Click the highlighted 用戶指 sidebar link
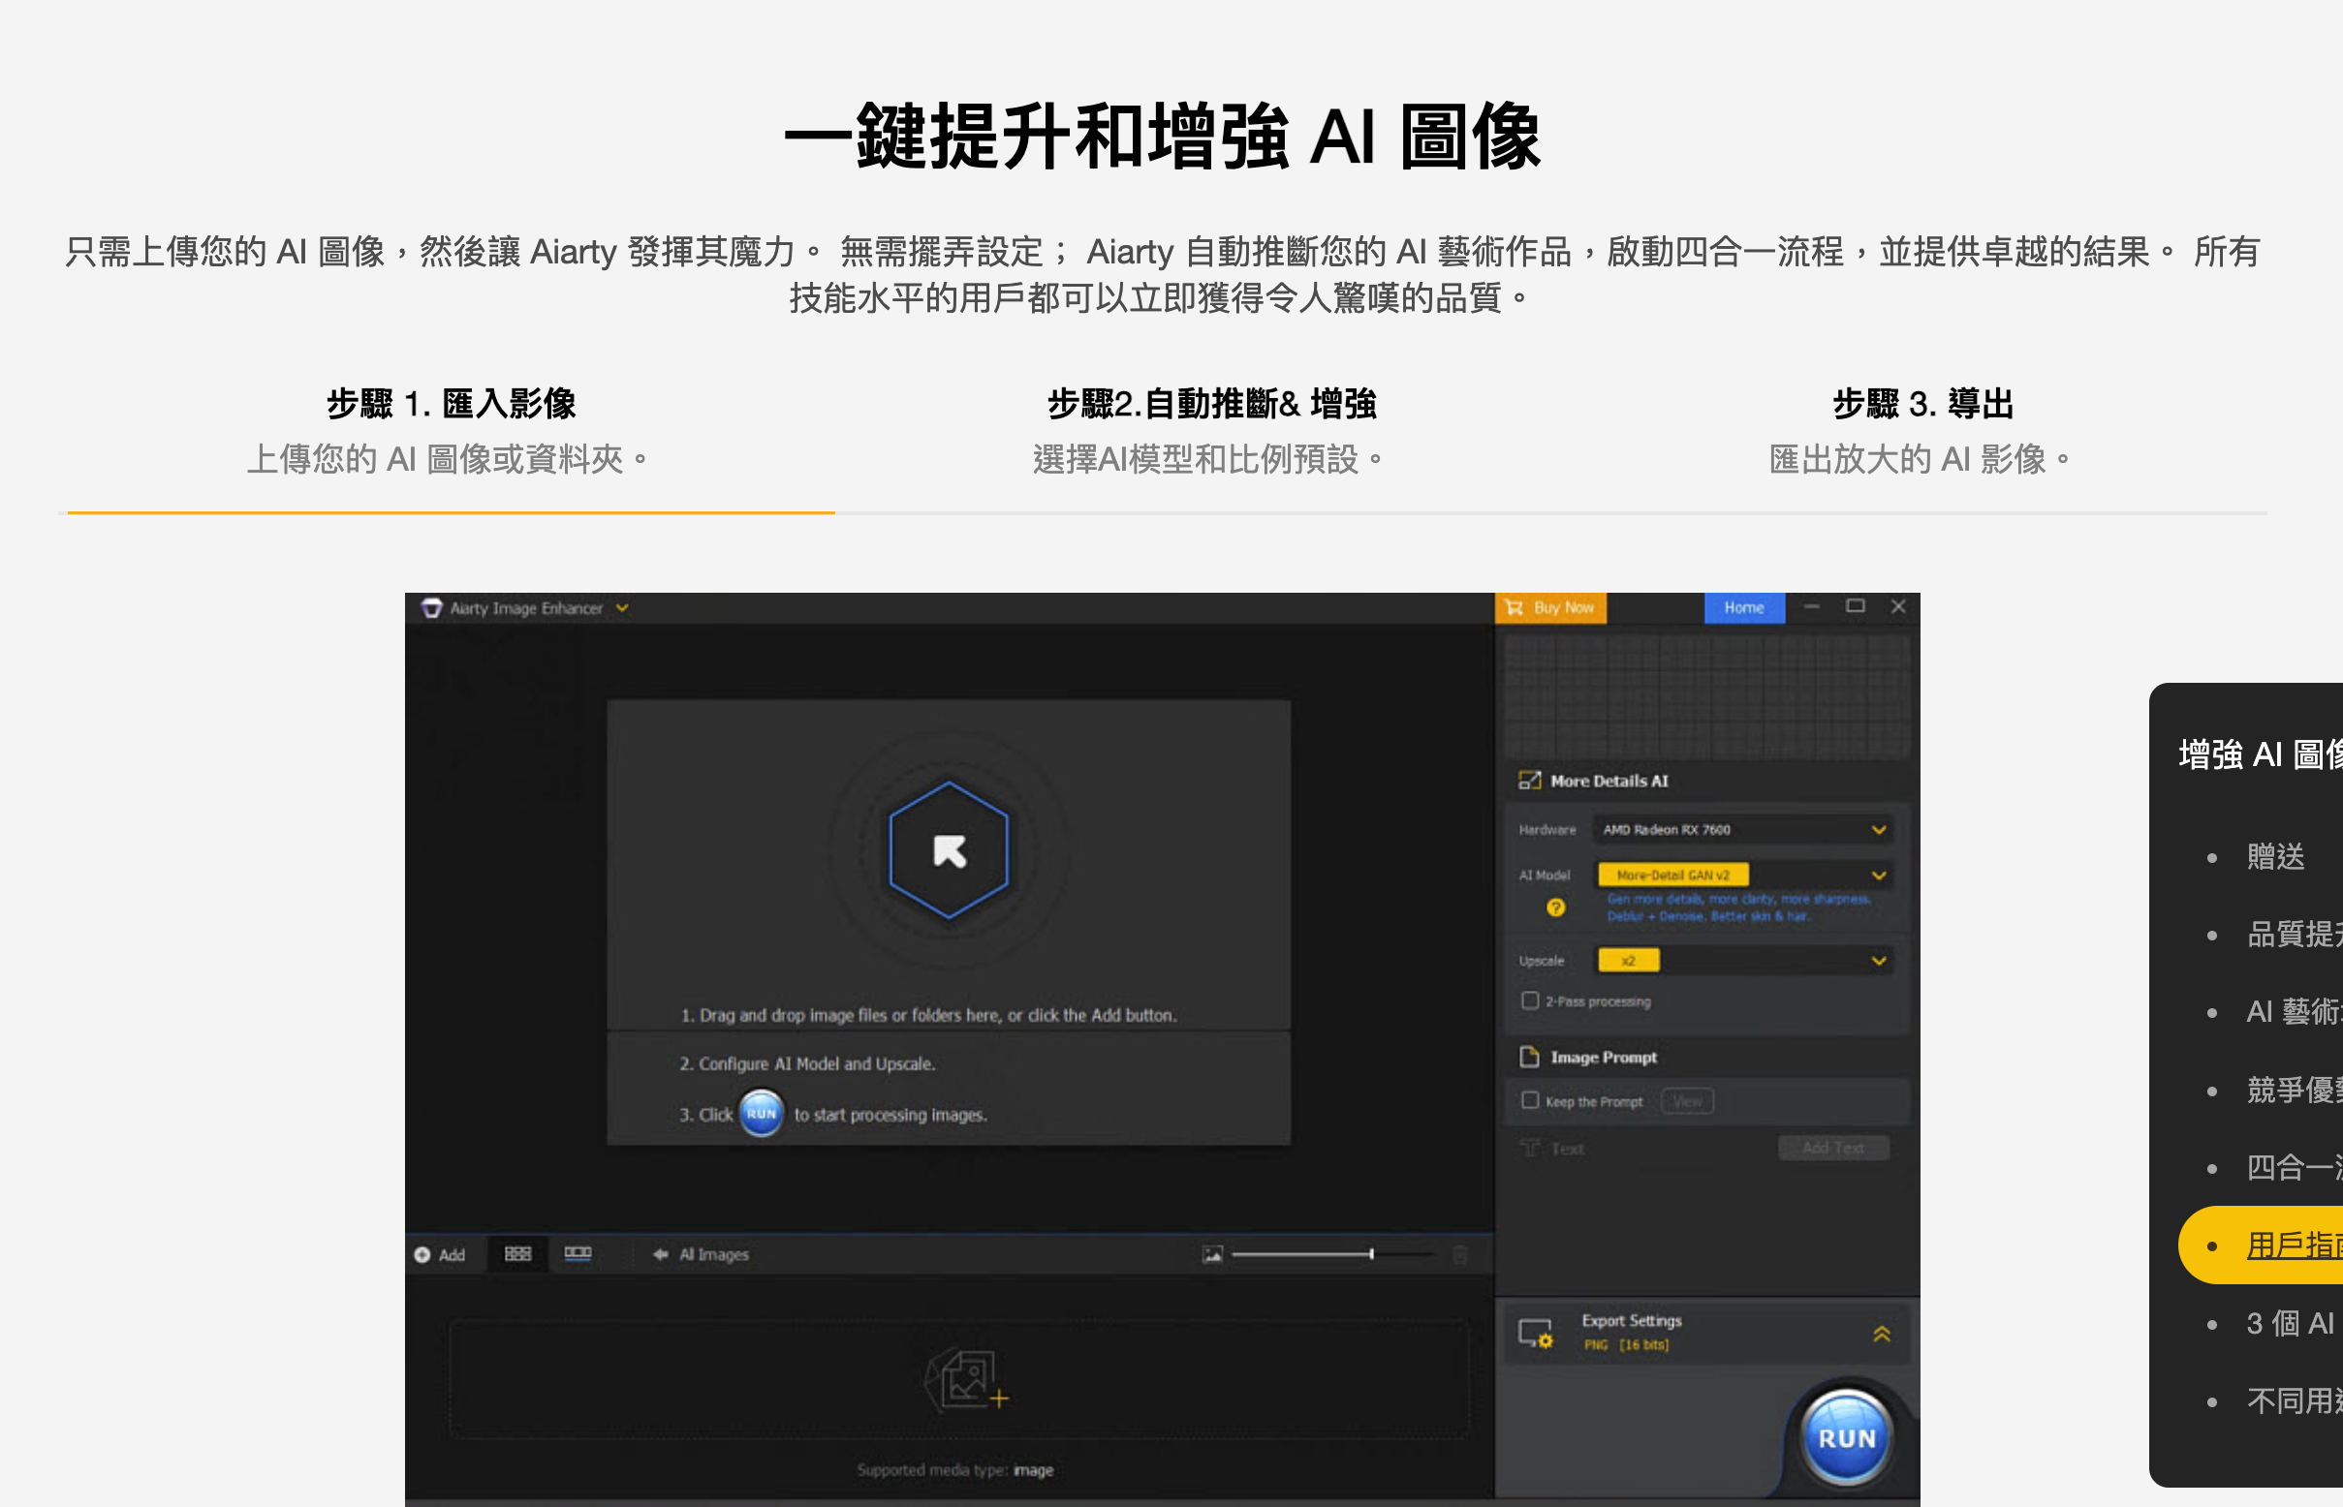 tap(2294, 1246)
